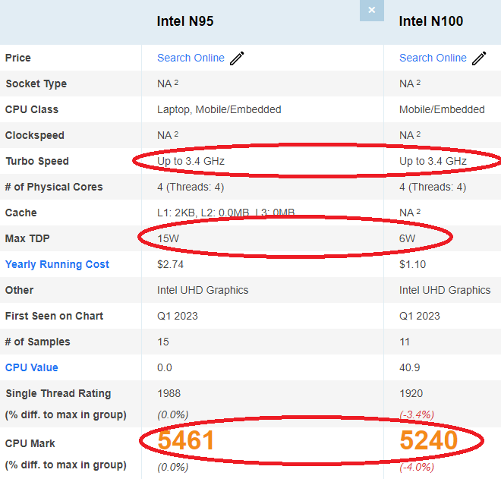Screen dimensions: 501x479
Task: Click 'Laptop, Mobile/Embedded' class value
Action: (219, 109)
